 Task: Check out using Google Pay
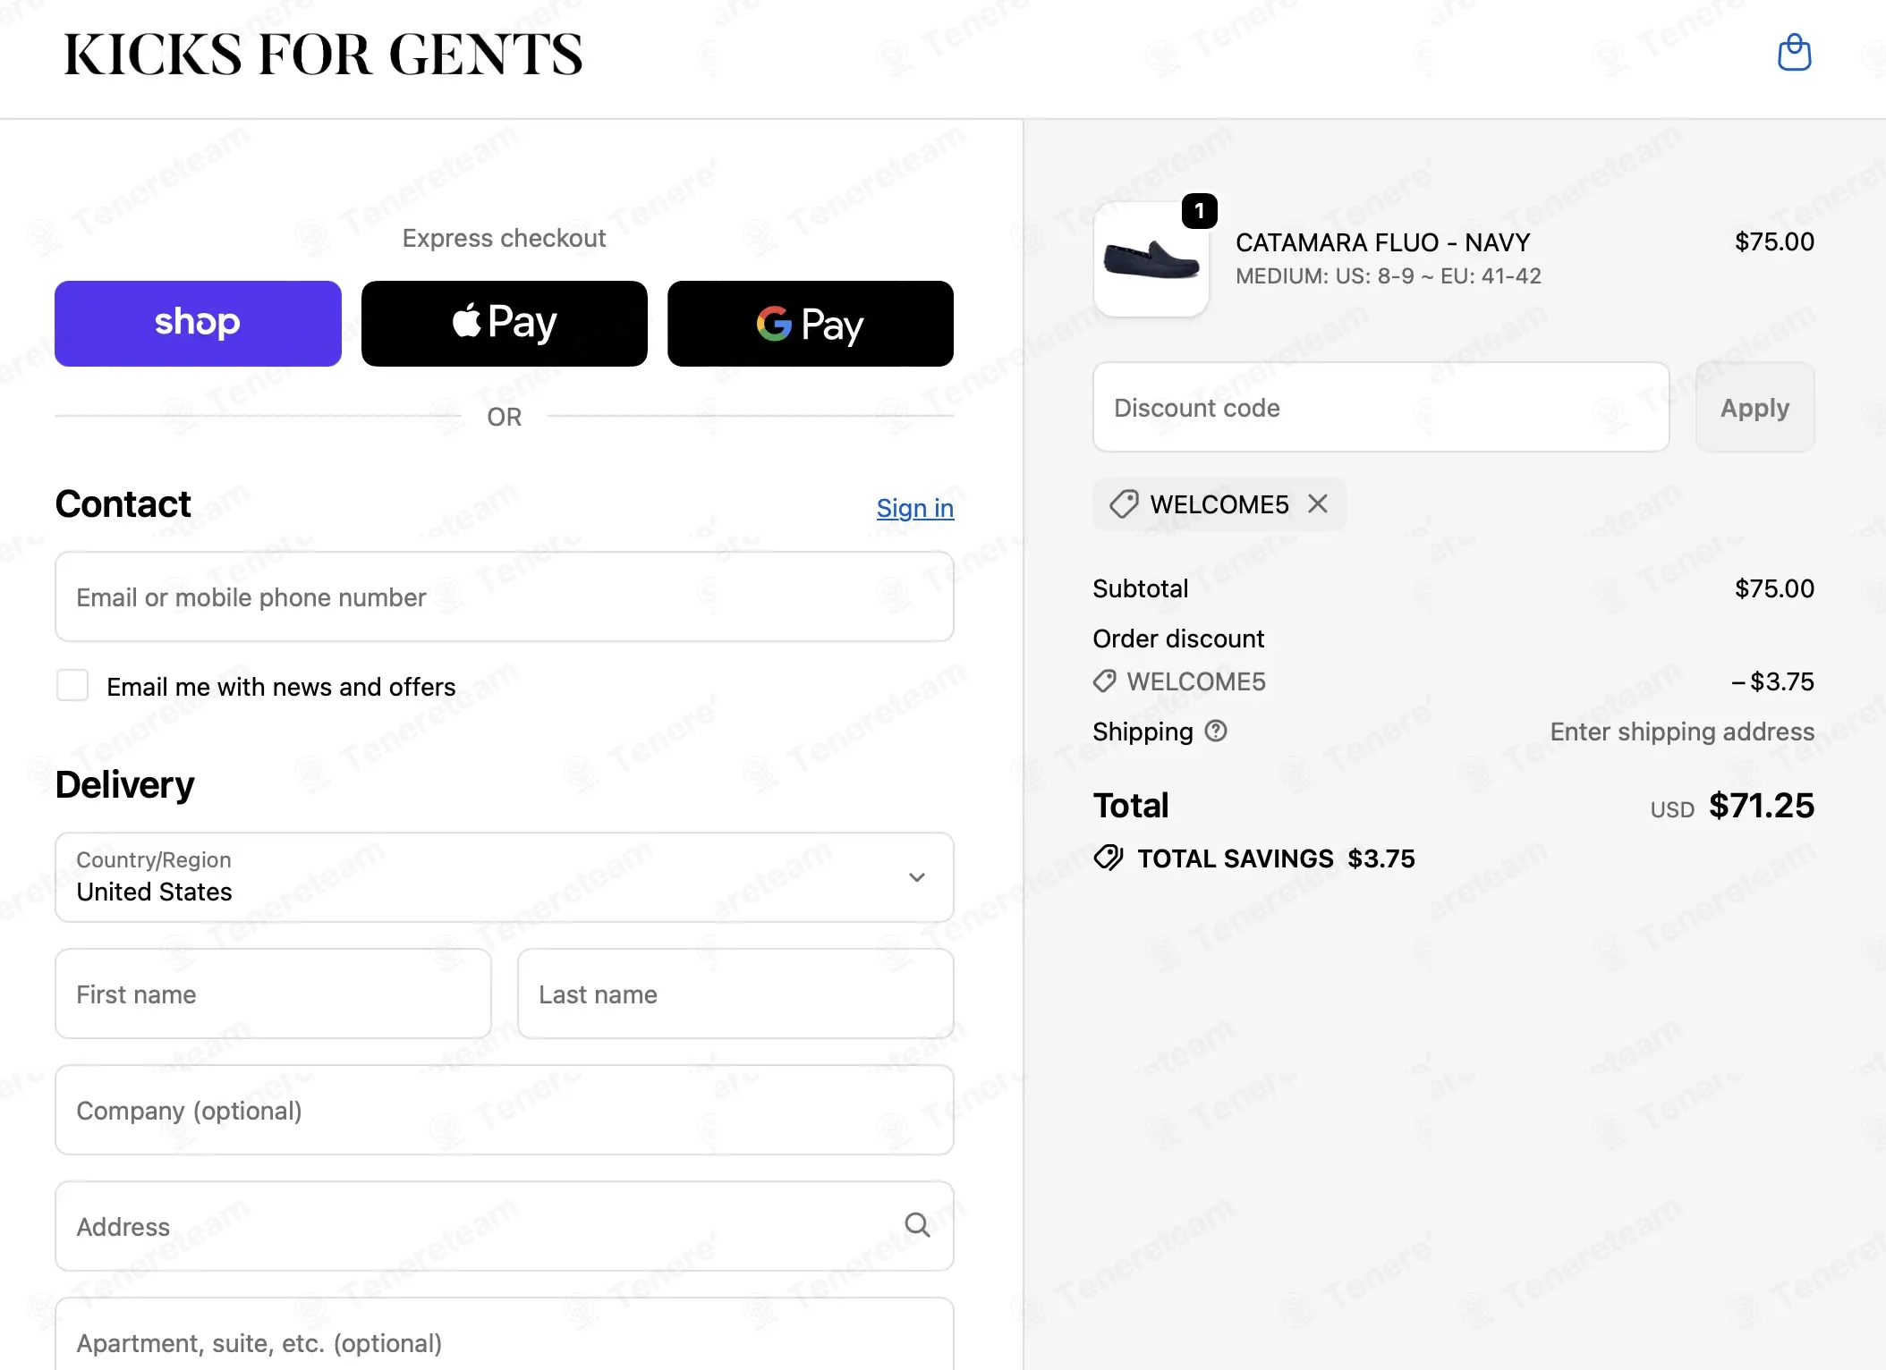click(811, 324)
